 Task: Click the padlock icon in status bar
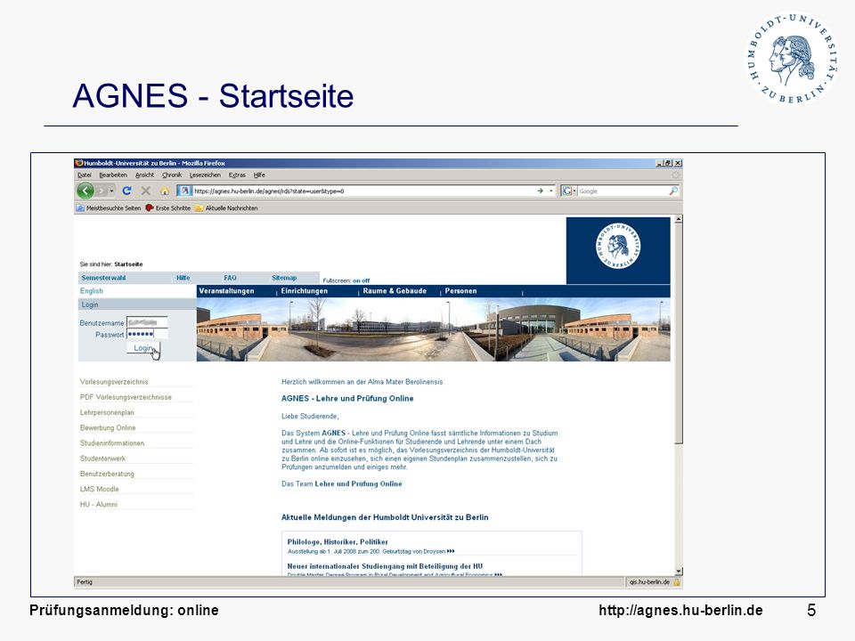point(677,582)
